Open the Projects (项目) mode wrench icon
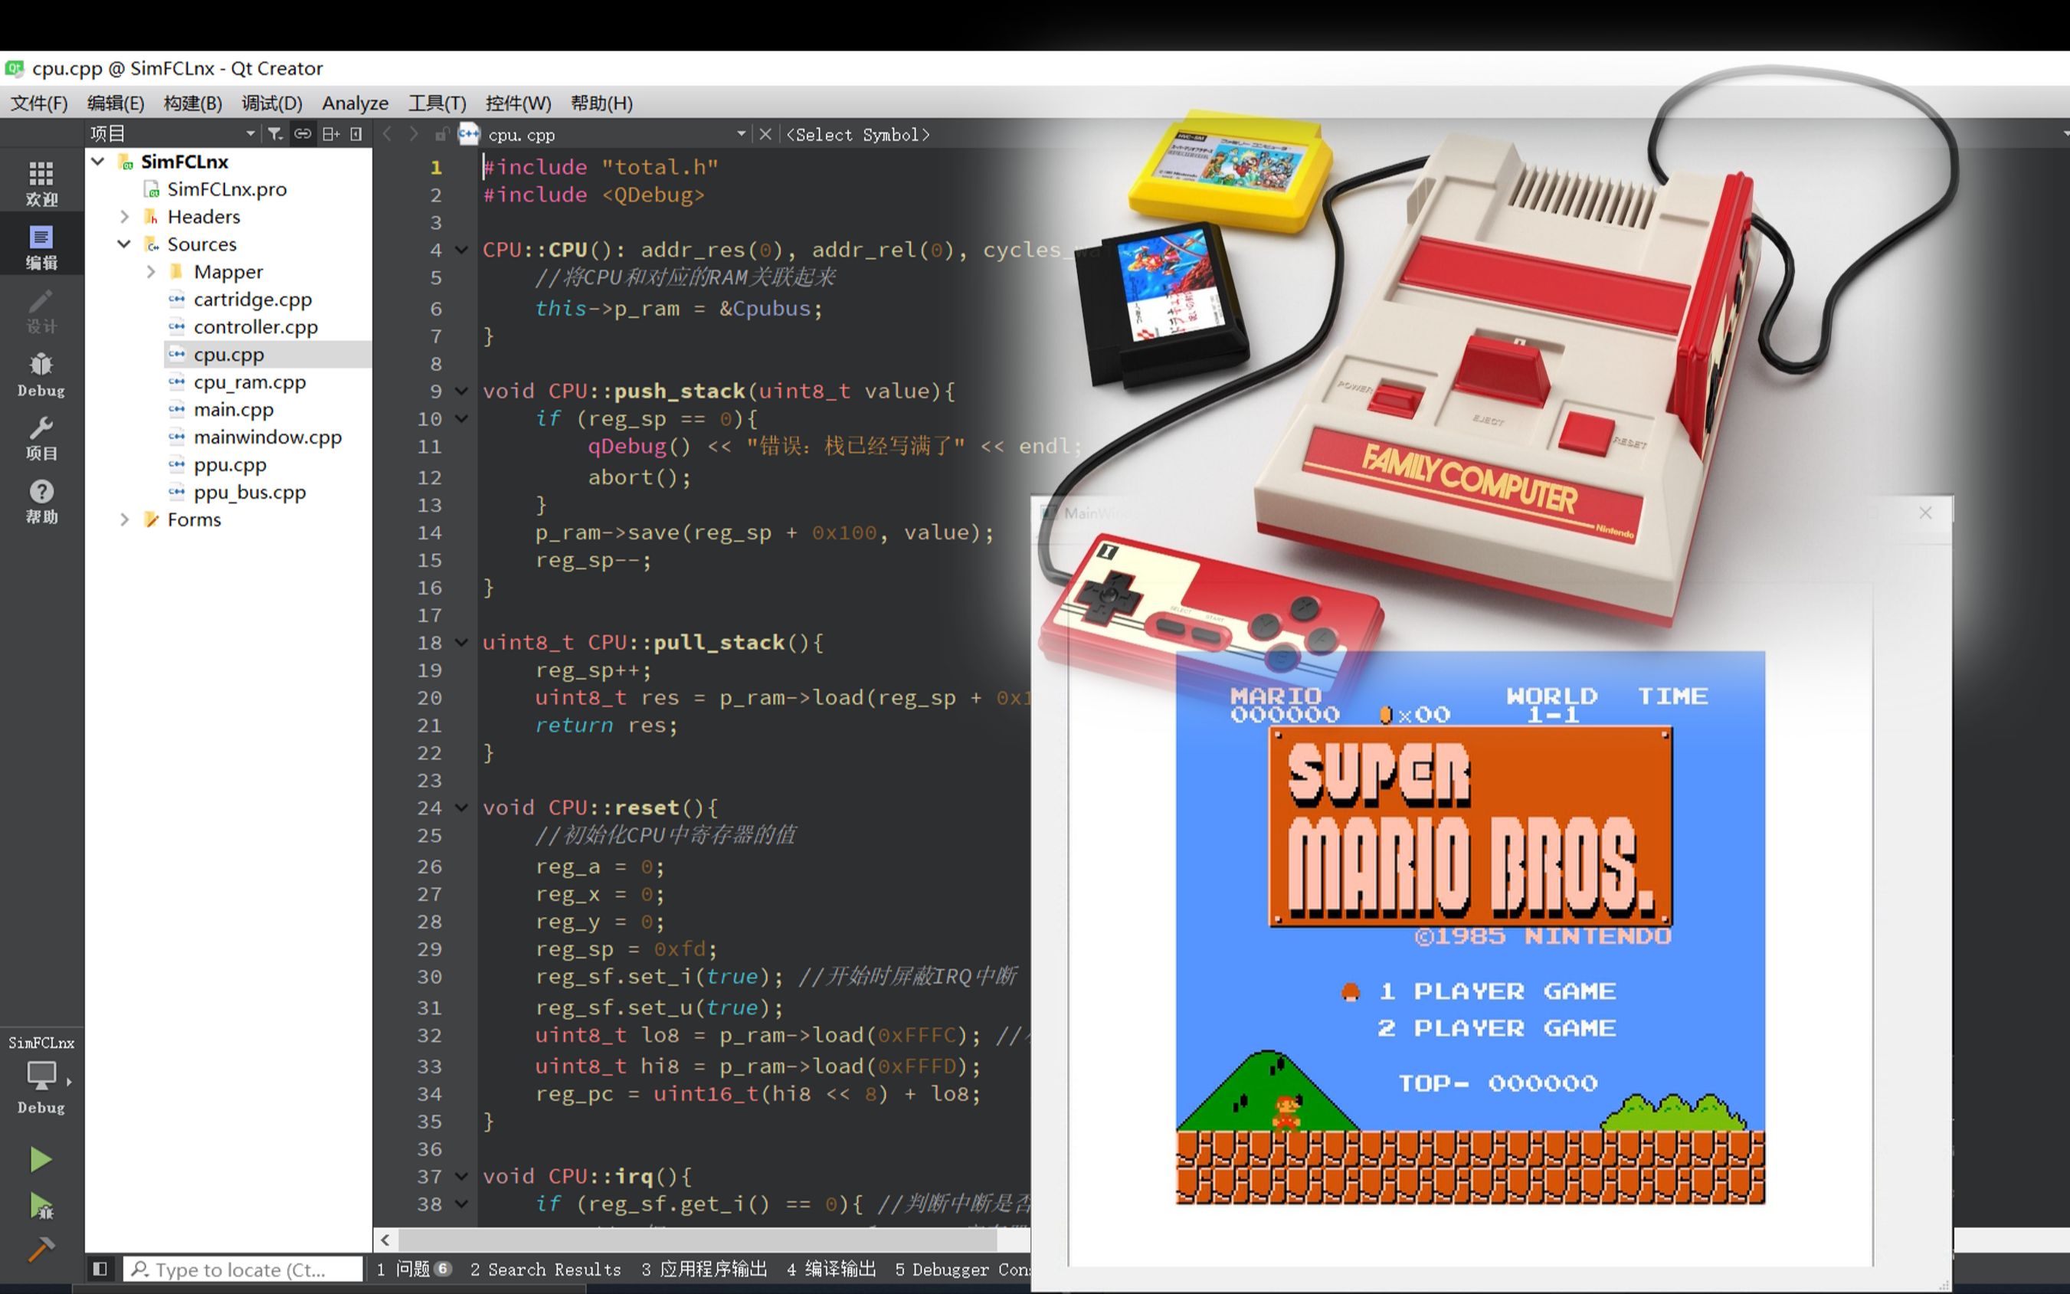 [41, 437]
